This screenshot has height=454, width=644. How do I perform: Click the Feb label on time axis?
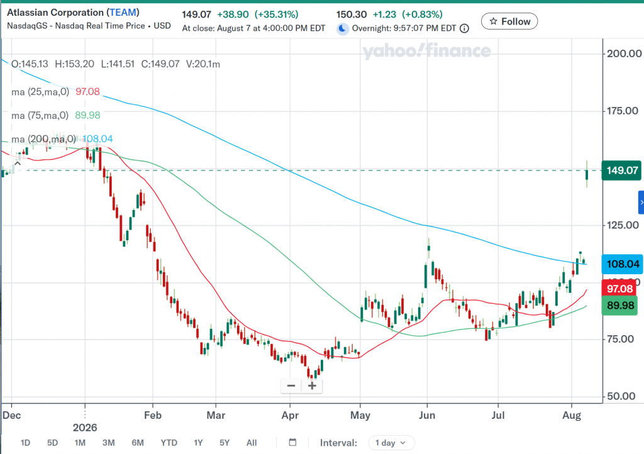153,415
